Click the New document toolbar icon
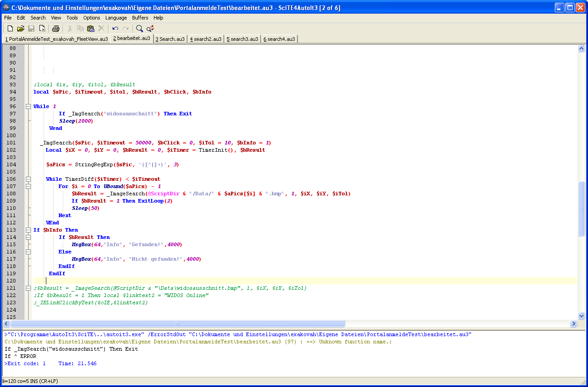588x387 pixels. tap(10, 29)
